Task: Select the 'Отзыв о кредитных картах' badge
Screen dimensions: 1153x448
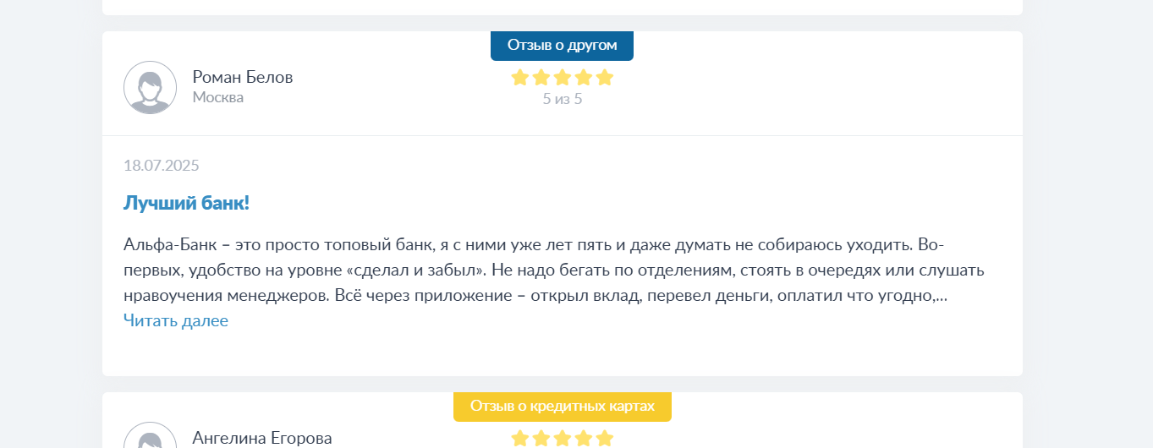Action: pos(563,407)
